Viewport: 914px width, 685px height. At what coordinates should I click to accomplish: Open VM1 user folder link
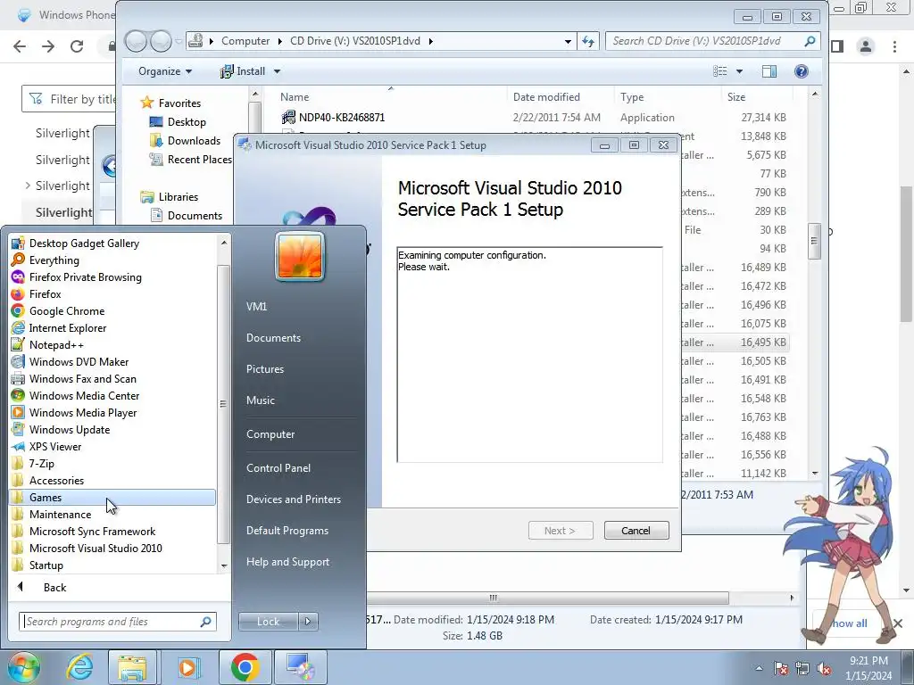click(256, 307)
